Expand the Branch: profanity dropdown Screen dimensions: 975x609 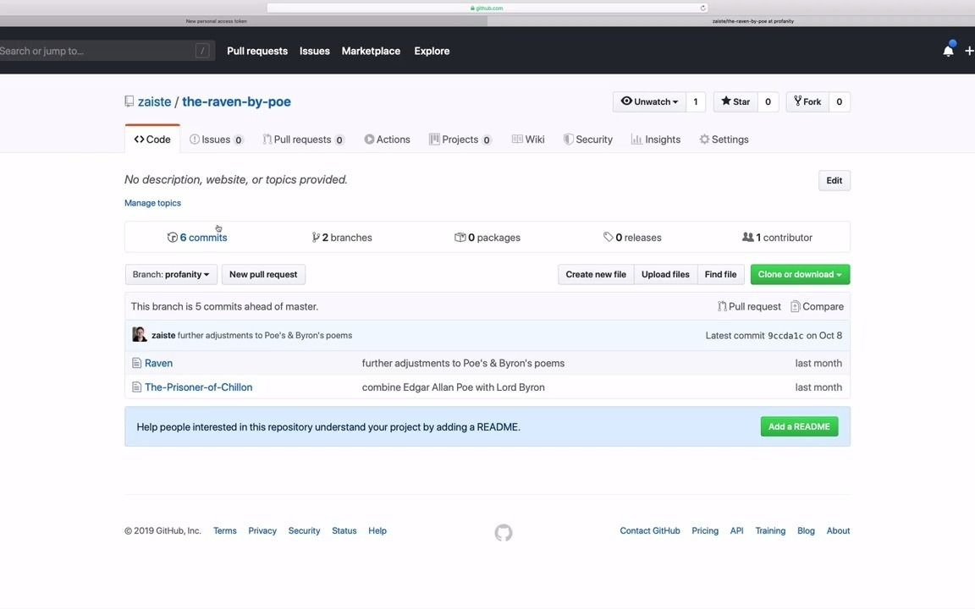tap(171, 275)
